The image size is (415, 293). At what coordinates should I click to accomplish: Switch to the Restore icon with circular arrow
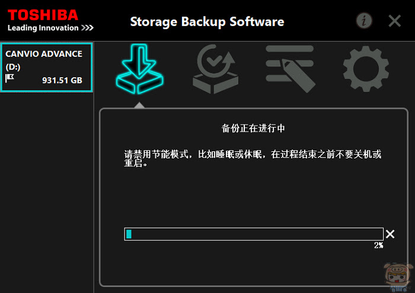click(x=215, y=69)
